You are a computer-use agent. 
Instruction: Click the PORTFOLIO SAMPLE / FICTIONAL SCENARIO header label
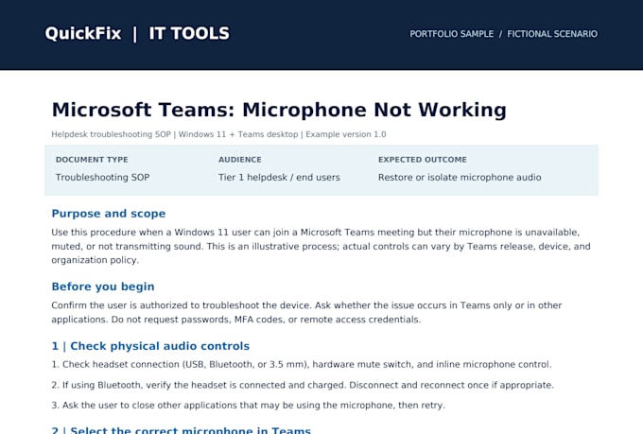click(503, 34)
